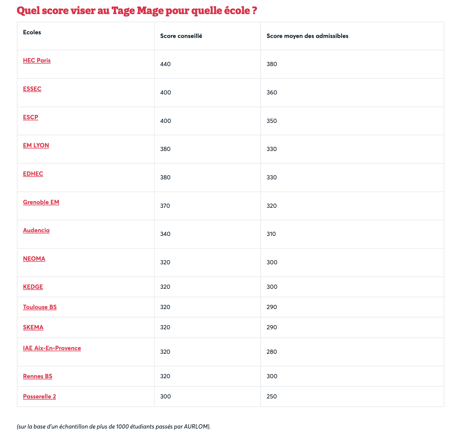Open the Audencia school link
The height and width of the screenshot is (437, 473).
pos(36,230)
